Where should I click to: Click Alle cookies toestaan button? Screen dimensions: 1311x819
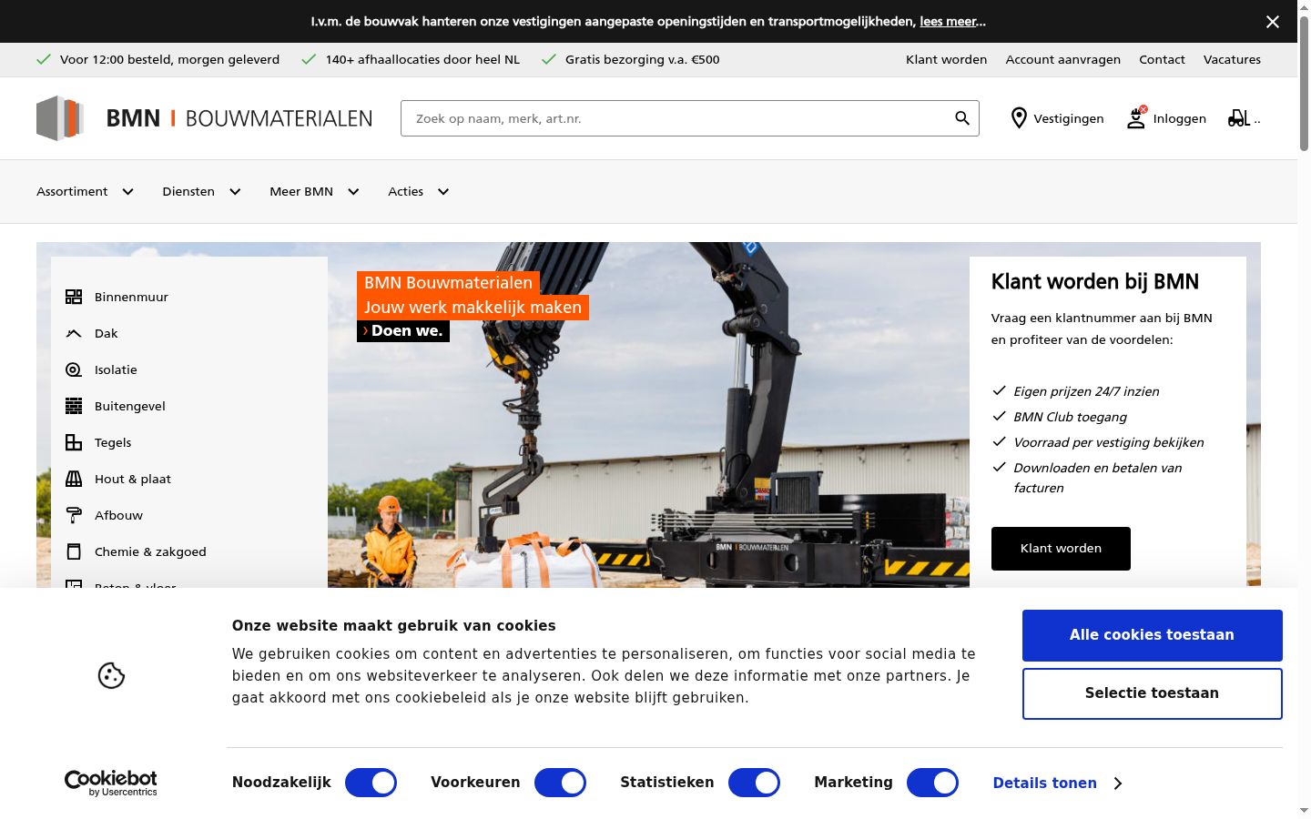pos(1153,635)
